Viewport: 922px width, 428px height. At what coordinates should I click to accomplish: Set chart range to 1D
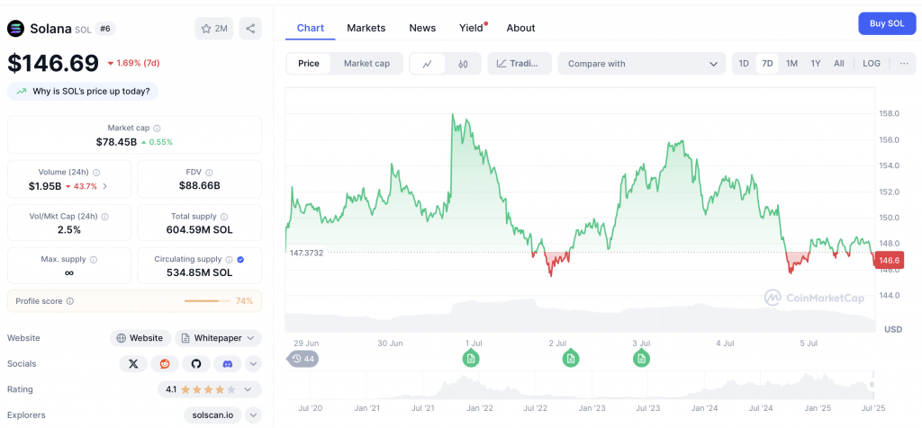[x=744, y=64]
